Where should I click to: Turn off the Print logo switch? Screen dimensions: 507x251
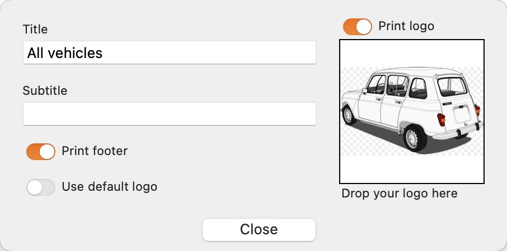[x=357, y=26]
